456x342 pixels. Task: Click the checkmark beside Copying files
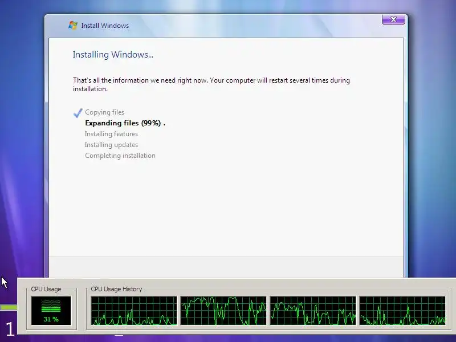pos(78,113)
